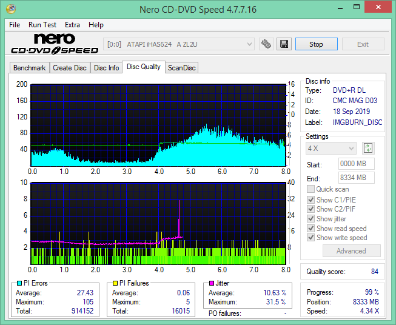This screenshot has height=325, width=396.
Task: Click the magenta Jitter legend square
Action: tap(212, 283)
